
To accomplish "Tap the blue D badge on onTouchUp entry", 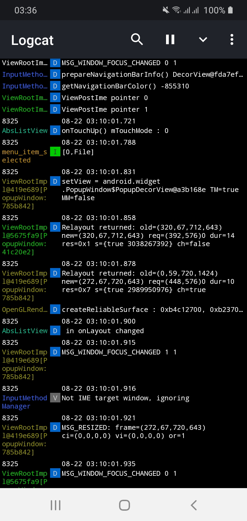I will click(x=55, y=130).
